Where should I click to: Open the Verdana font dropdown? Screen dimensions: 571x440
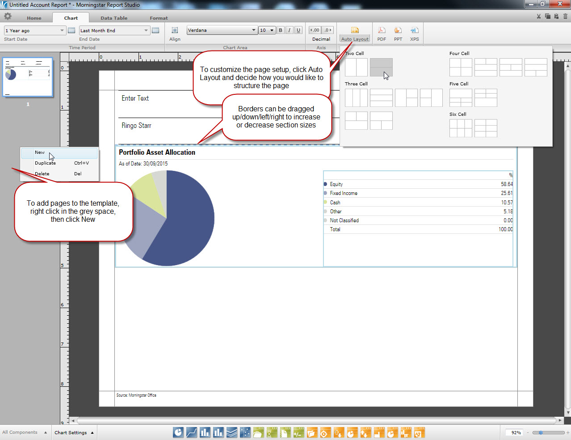[x=253, y=30]
